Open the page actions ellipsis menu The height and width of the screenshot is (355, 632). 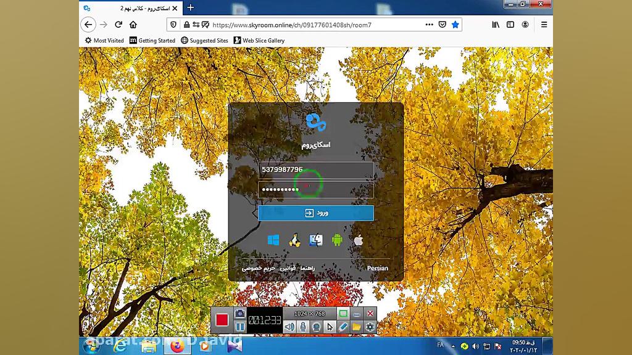(430, 25)
